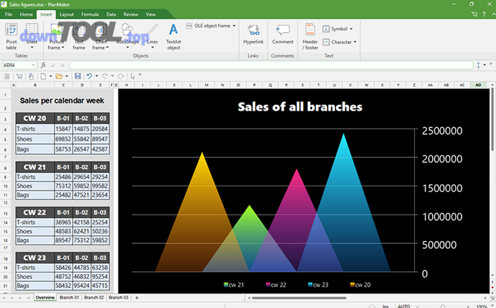The width and height of the screenshot is (496, 308).
Task: Click the Undo arrow icon
Action: pyautogui.click(x=89, y=76)
